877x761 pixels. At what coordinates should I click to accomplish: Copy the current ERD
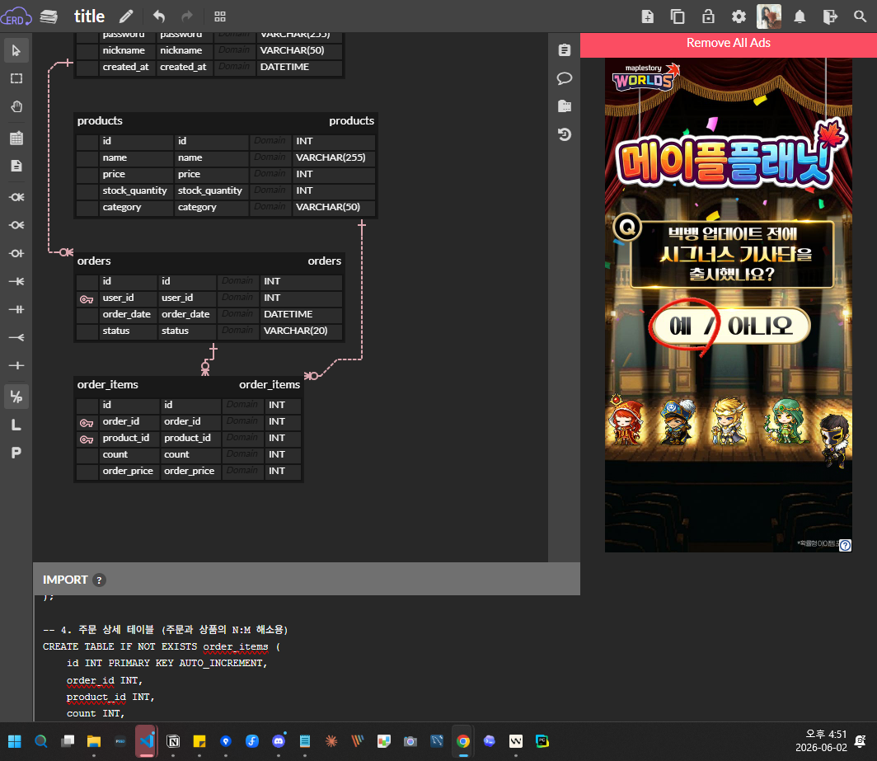(x=678, y=16)
